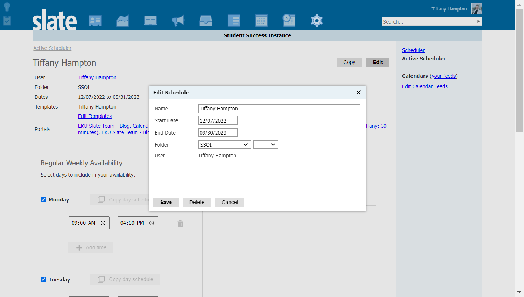
Task: Focus the End Date field
Action: coord(218,133)
